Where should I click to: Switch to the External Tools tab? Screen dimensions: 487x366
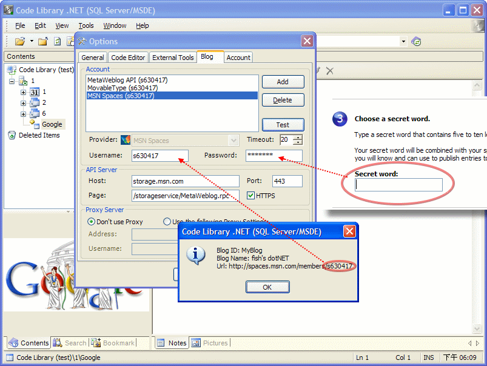173,58
